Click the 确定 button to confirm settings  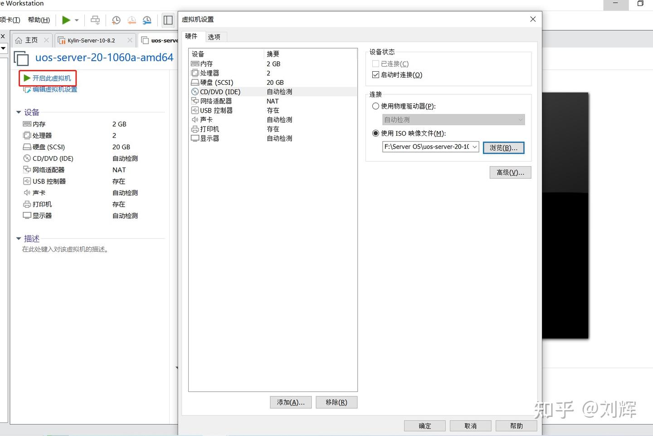[x=424, y=426]
